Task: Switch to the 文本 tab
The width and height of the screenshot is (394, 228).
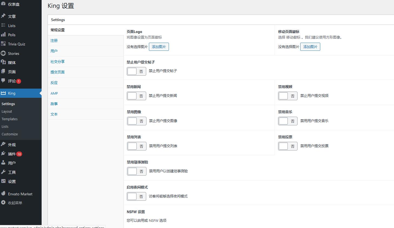Action: (x=86, y=114)
